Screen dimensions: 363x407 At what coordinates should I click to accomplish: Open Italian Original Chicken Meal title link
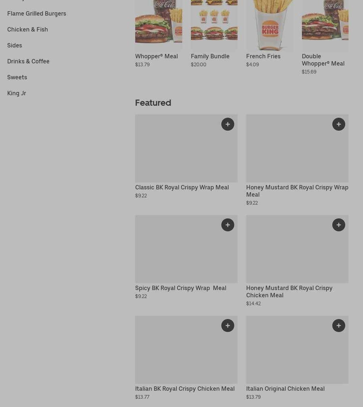(285, 389)
